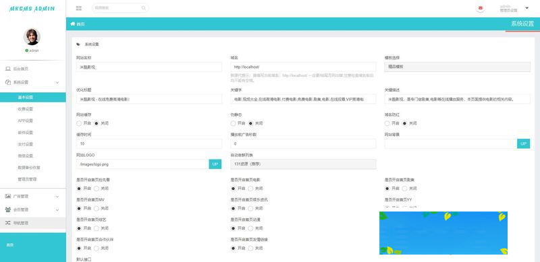
Task: Click the blue leafy banner image
Action: (x=443, y=233)
